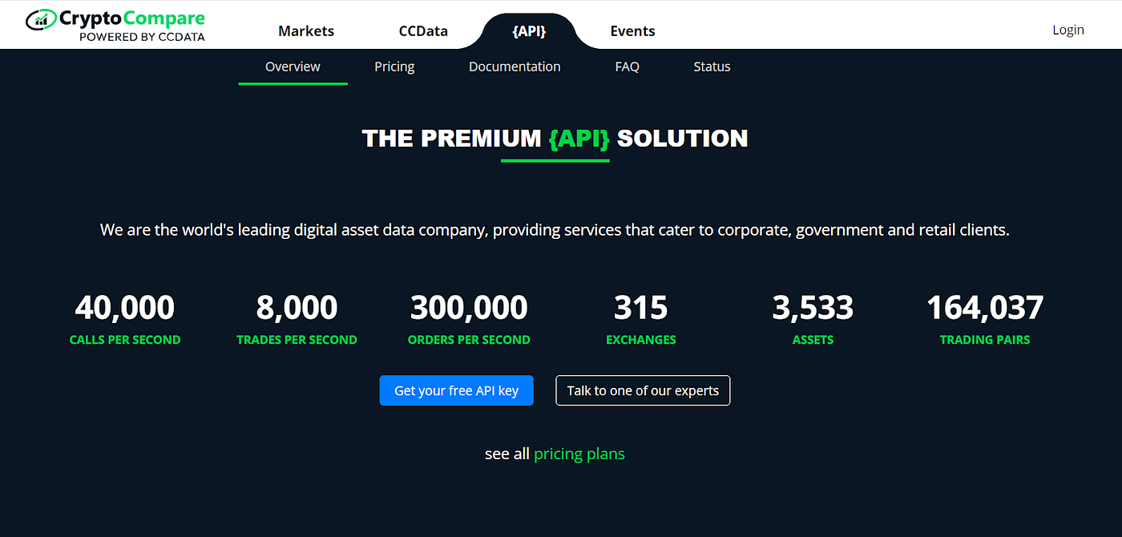Click Get your free API key
The width and height of the screenshot is (1122, 537).
tap(456, 390)
